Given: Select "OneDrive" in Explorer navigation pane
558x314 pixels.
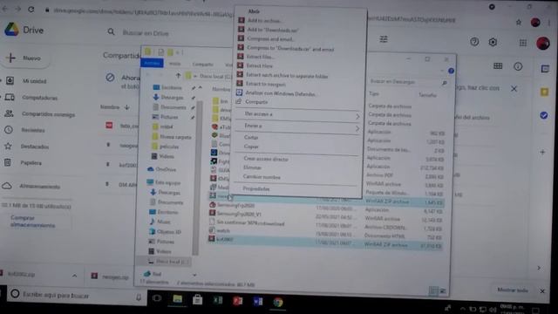Looking at the screenshot, I should point(166,169).
